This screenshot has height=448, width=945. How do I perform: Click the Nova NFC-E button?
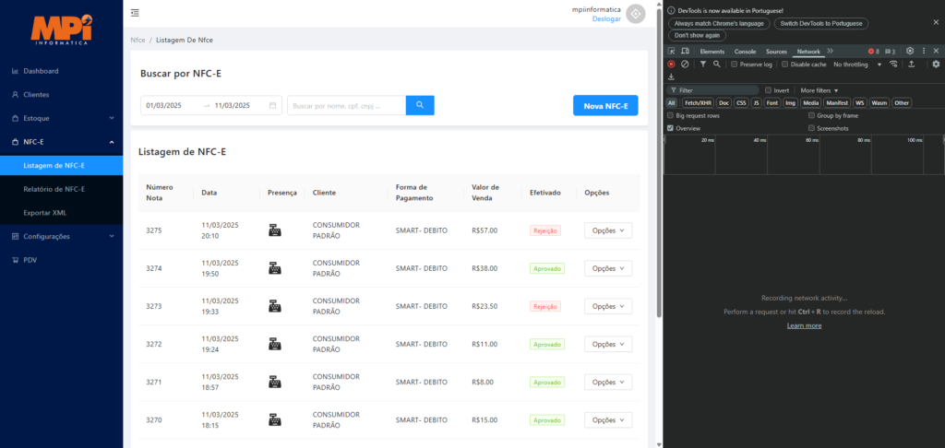[604, 106]
